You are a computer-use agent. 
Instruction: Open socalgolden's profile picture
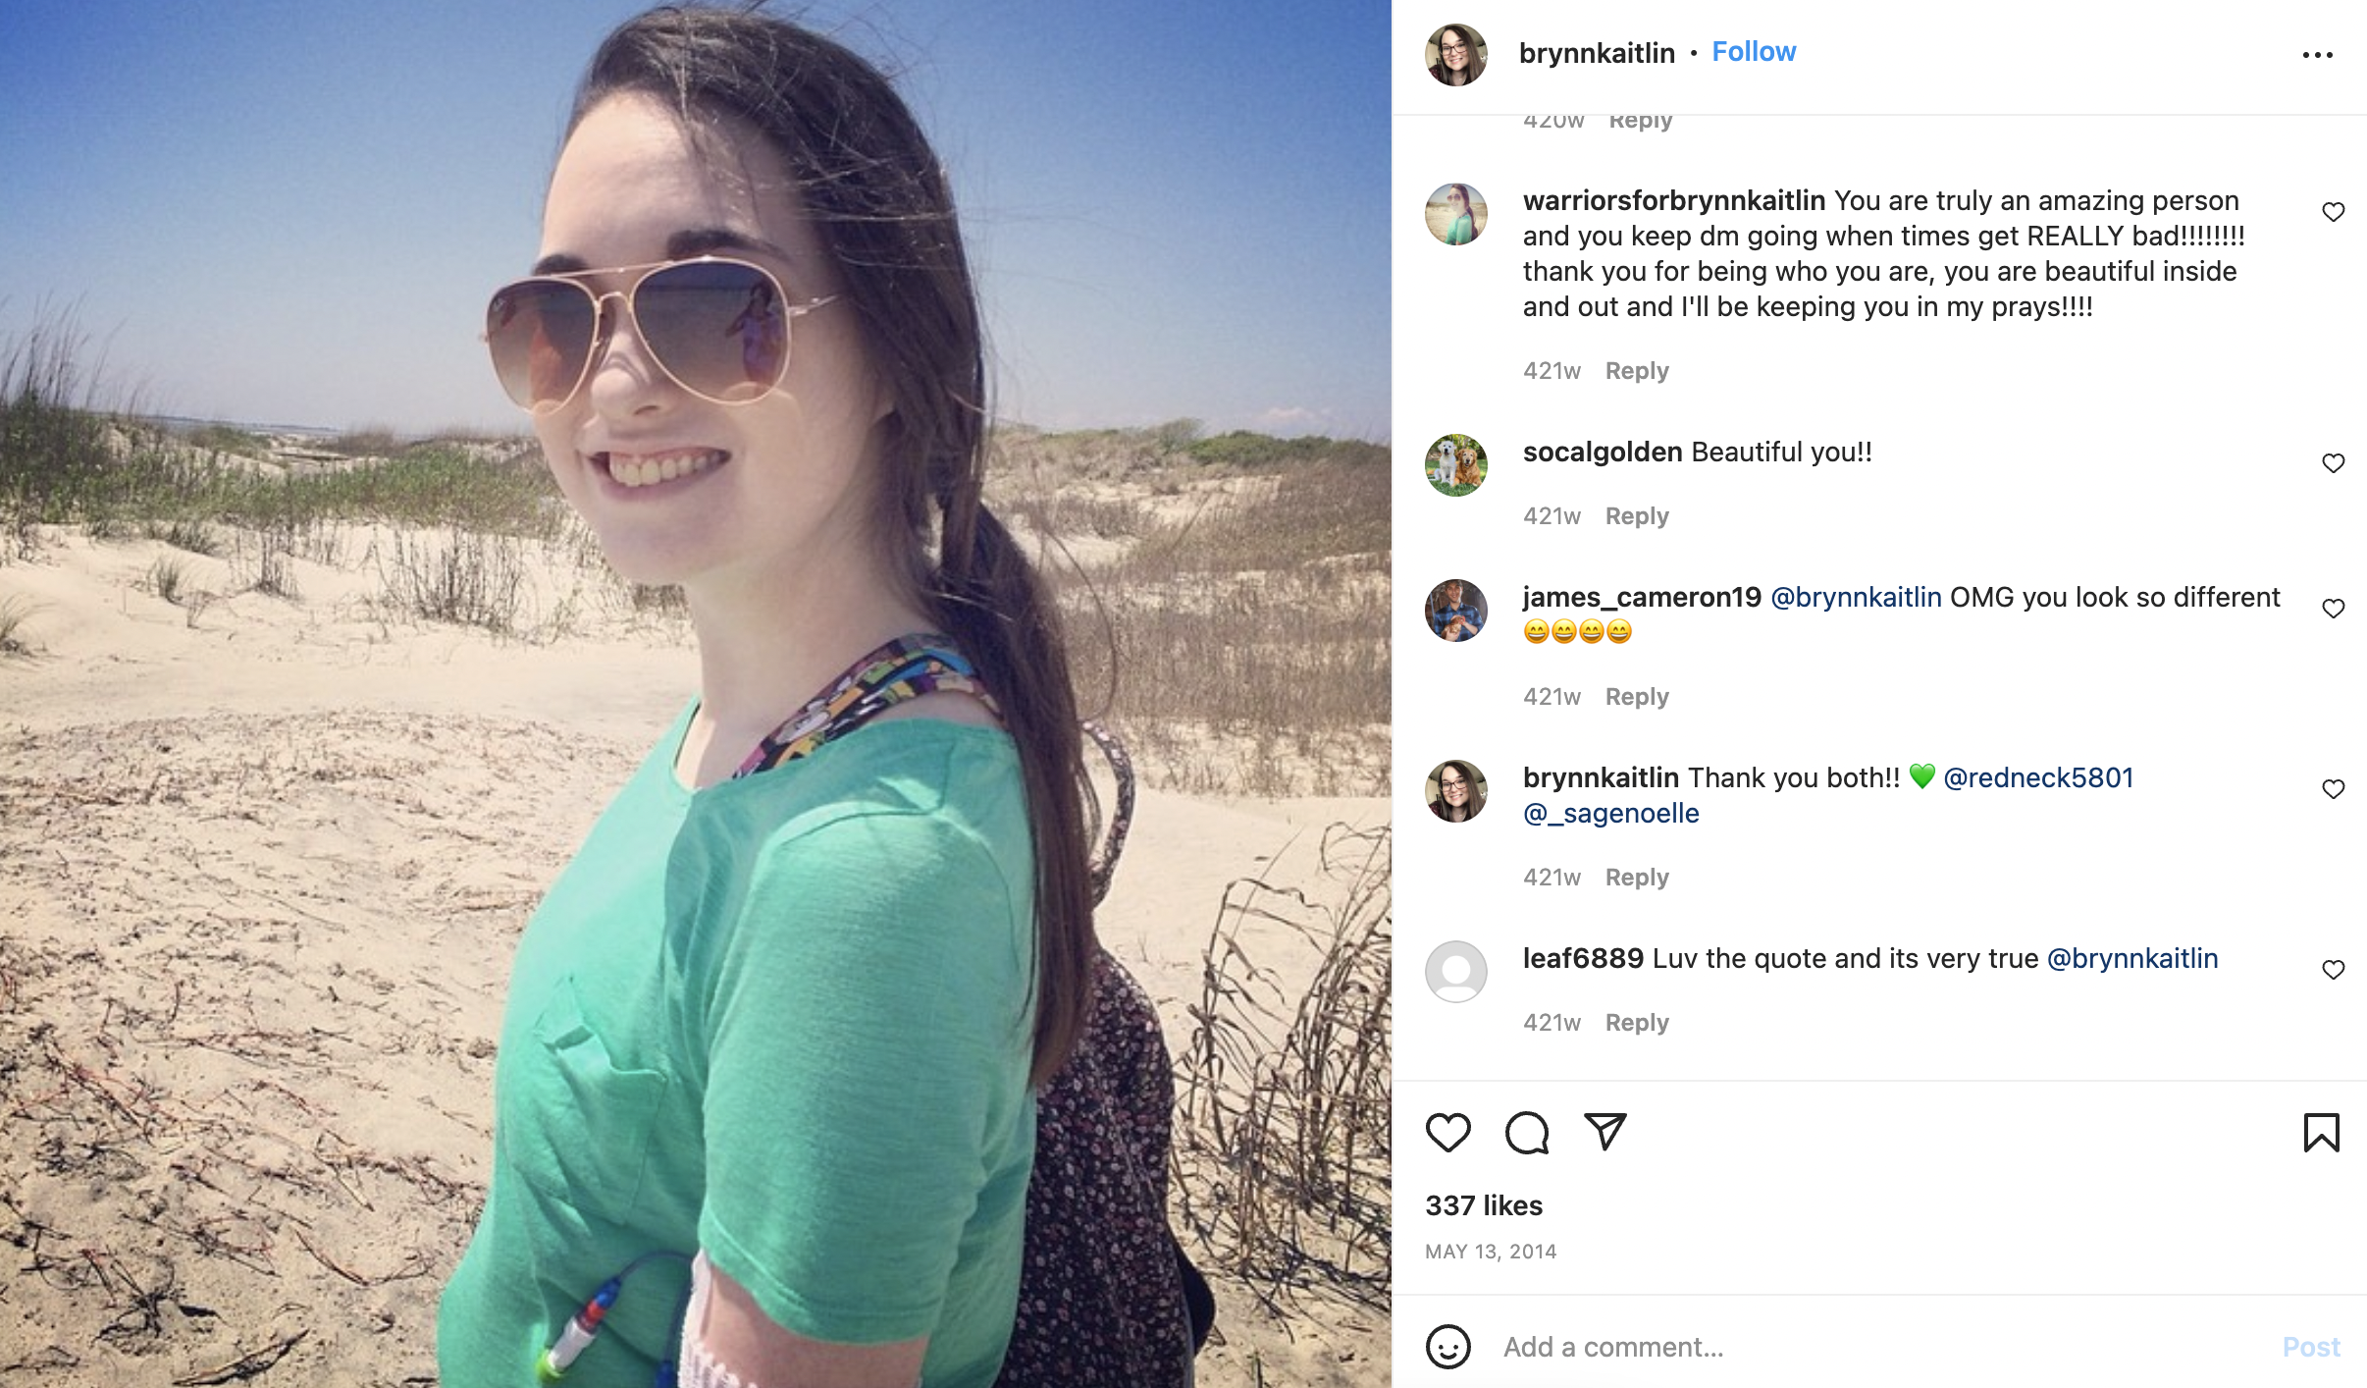click(x=1455, y=464)
